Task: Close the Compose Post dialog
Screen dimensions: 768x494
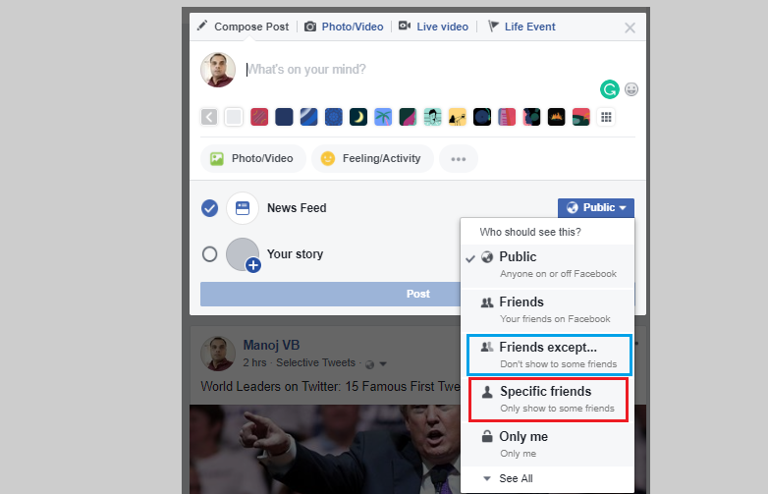Action: tap(630, 27)
